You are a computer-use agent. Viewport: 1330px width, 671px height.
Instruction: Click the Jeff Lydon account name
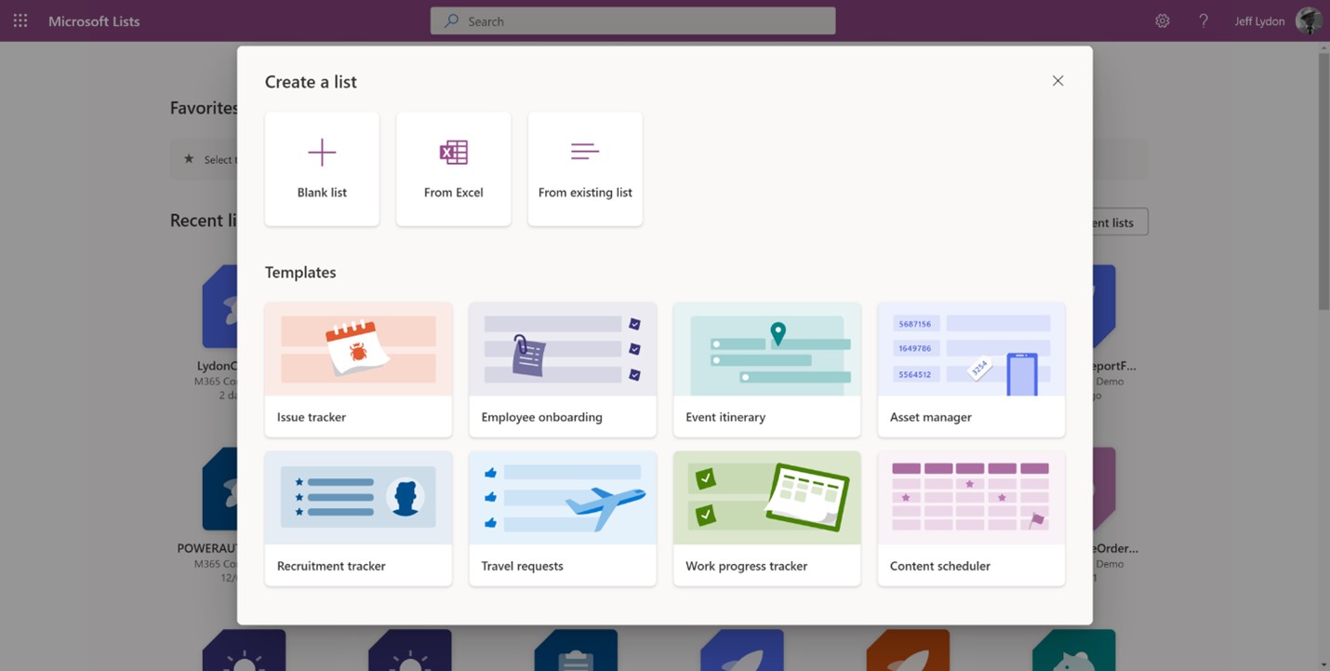coord(1259,20)
